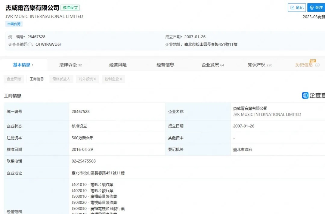Click the info icon beside 企查查编码
Image resolution: width=325 pixels, height=214 pixels.
point(30,44)
